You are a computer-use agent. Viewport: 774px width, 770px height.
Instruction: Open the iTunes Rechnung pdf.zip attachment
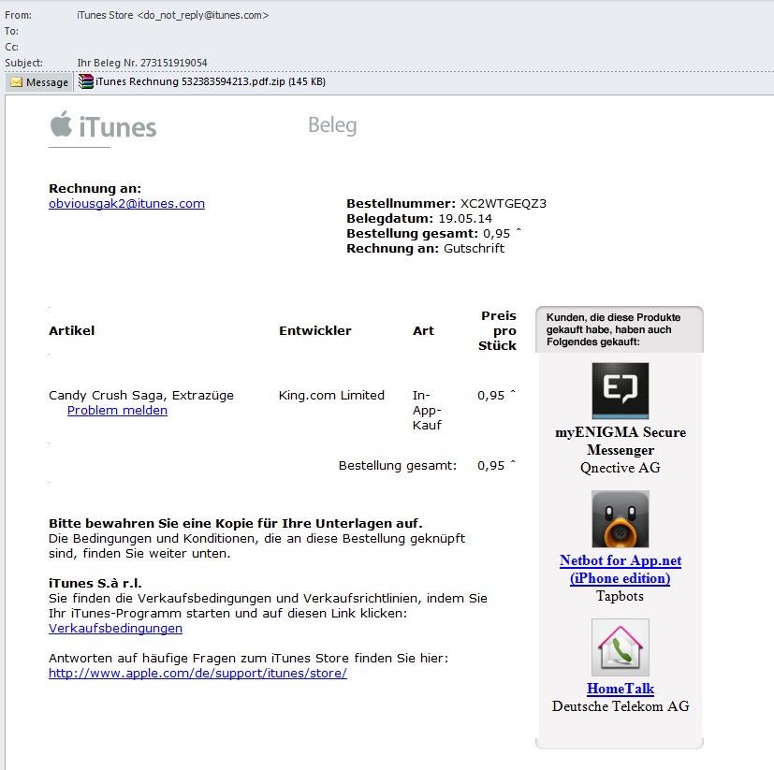point(202,81)
